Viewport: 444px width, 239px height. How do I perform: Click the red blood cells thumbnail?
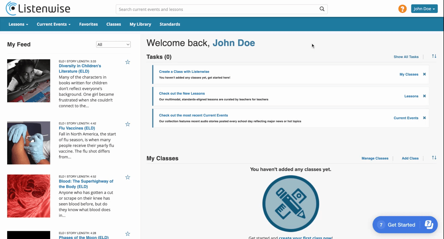(x=28, y=196)
